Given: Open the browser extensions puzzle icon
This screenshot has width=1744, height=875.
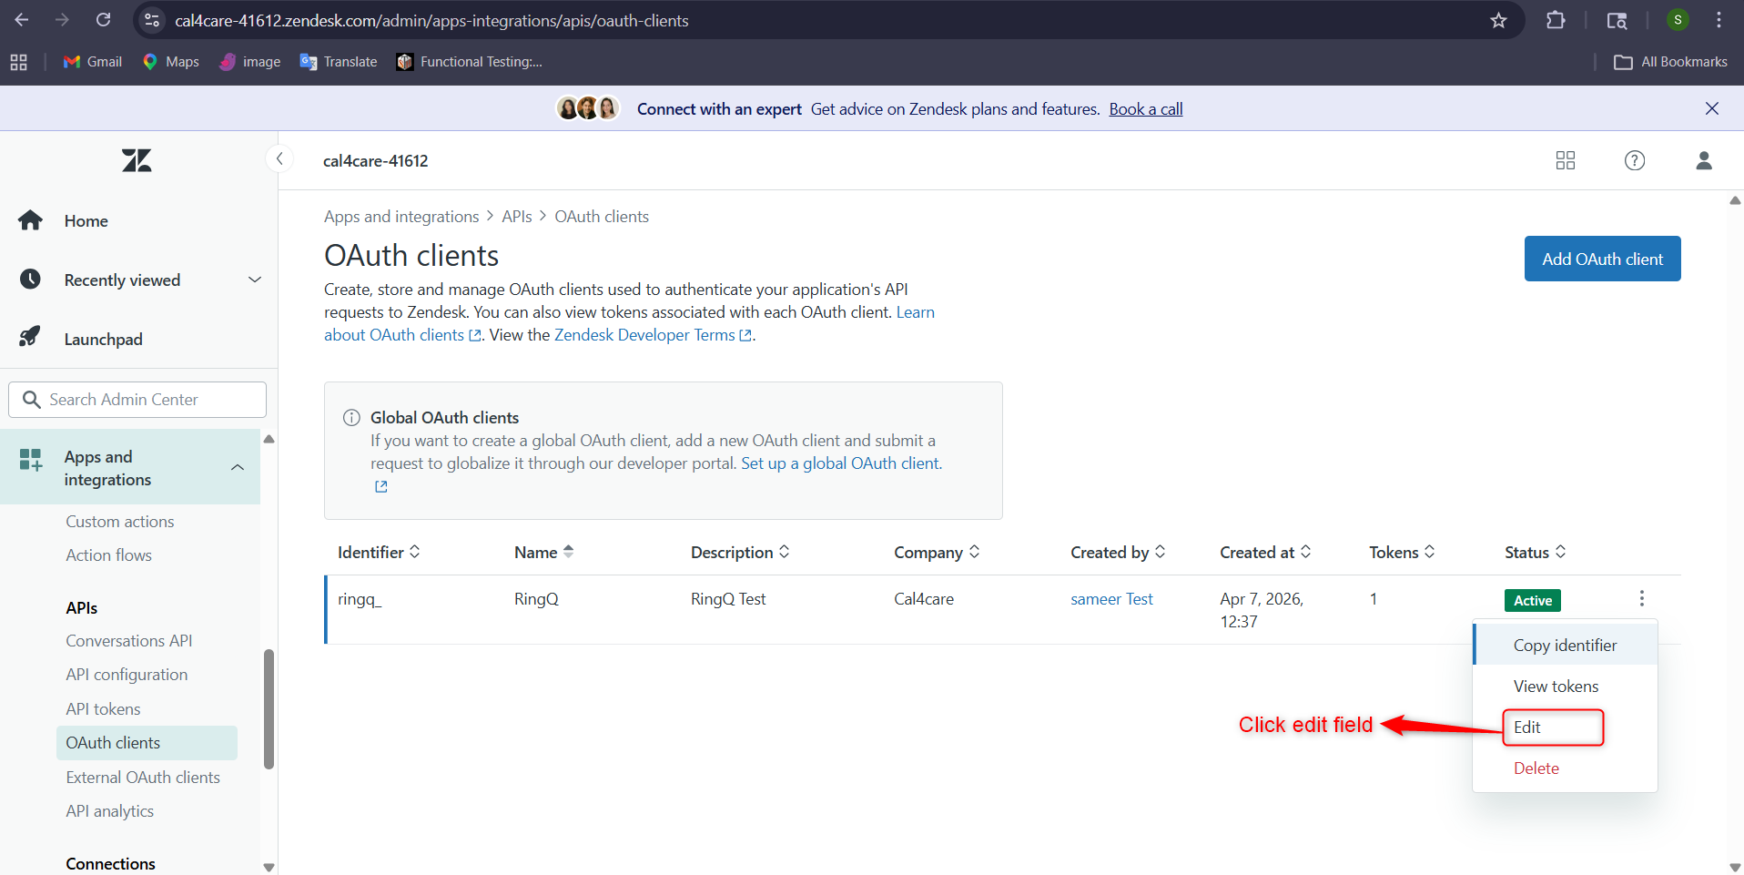Looking at the screenshot, I should tap(1556, 20).
